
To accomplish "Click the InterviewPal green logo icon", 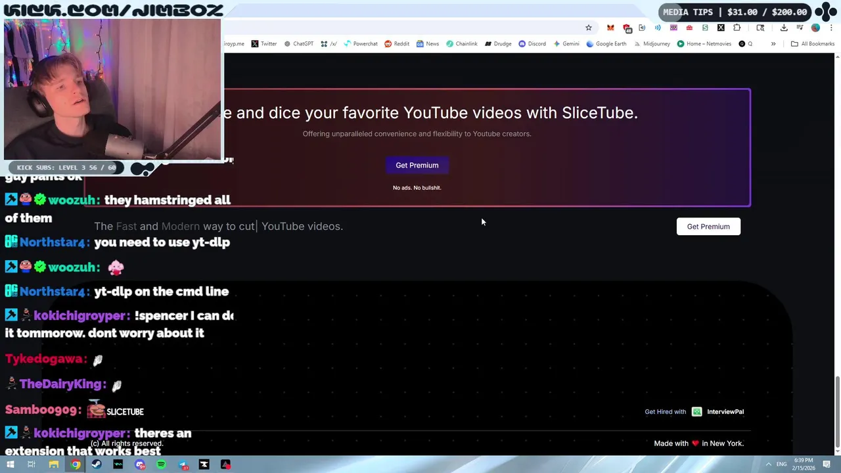I will click(x=697, y=412).
